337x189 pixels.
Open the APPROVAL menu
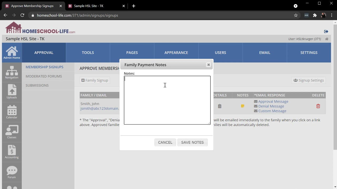point(44,52)
